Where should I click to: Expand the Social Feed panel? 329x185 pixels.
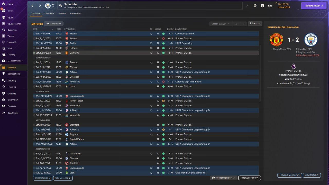(314, 6)
